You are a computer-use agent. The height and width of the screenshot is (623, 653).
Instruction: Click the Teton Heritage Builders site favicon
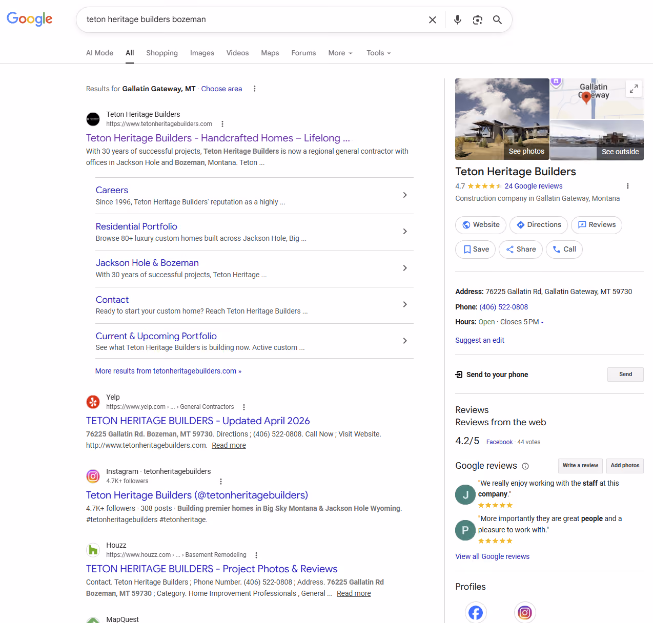tap(93, 119)
